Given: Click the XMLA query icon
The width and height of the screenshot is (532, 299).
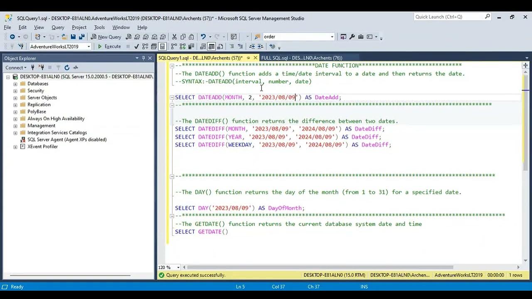Looking at the screenshot, I should coord(155,37).
